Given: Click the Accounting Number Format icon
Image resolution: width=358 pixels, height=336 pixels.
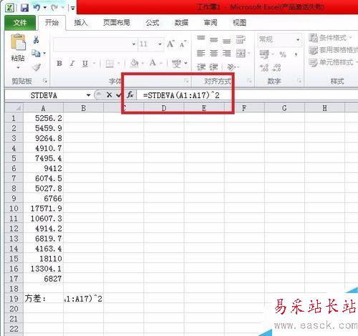Looking at the screenshot, I should [264, 54].
